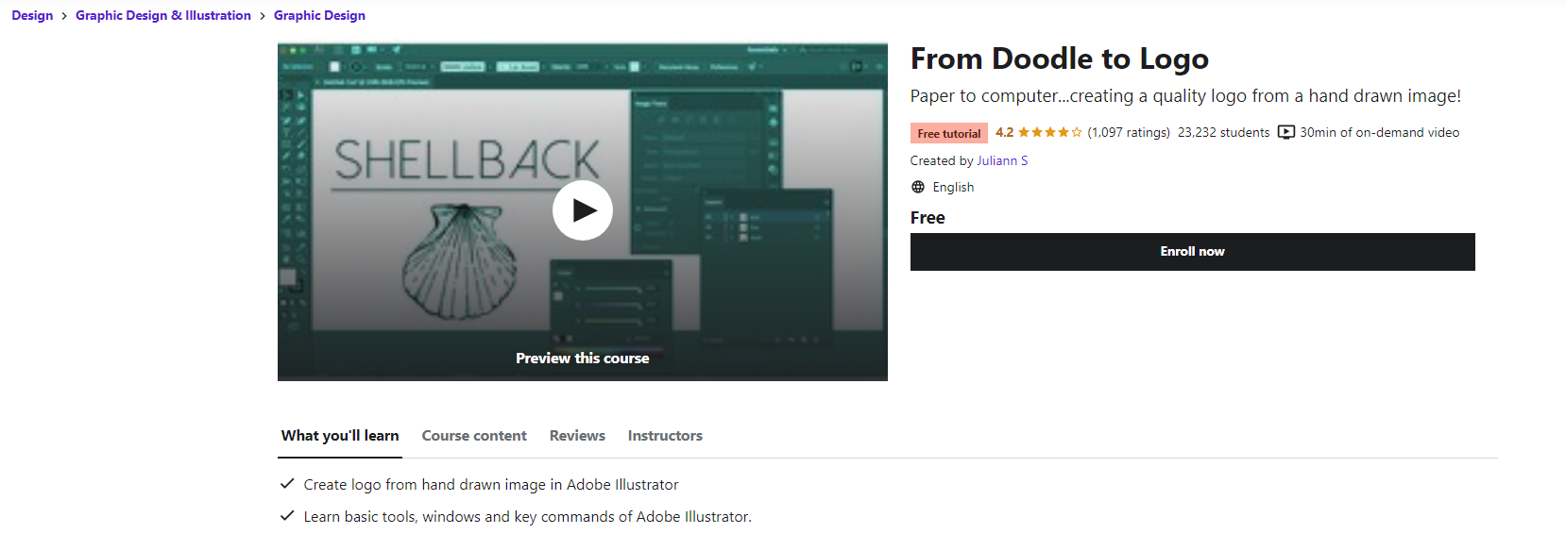Click the on-demand video icon
This screenshot has height=534, width=1566.
click(x=1286, y=132)
